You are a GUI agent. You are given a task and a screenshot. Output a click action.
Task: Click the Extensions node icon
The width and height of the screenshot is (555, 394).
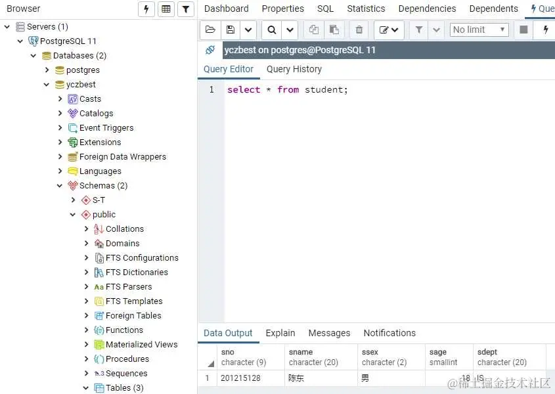(x=72, y=142)
